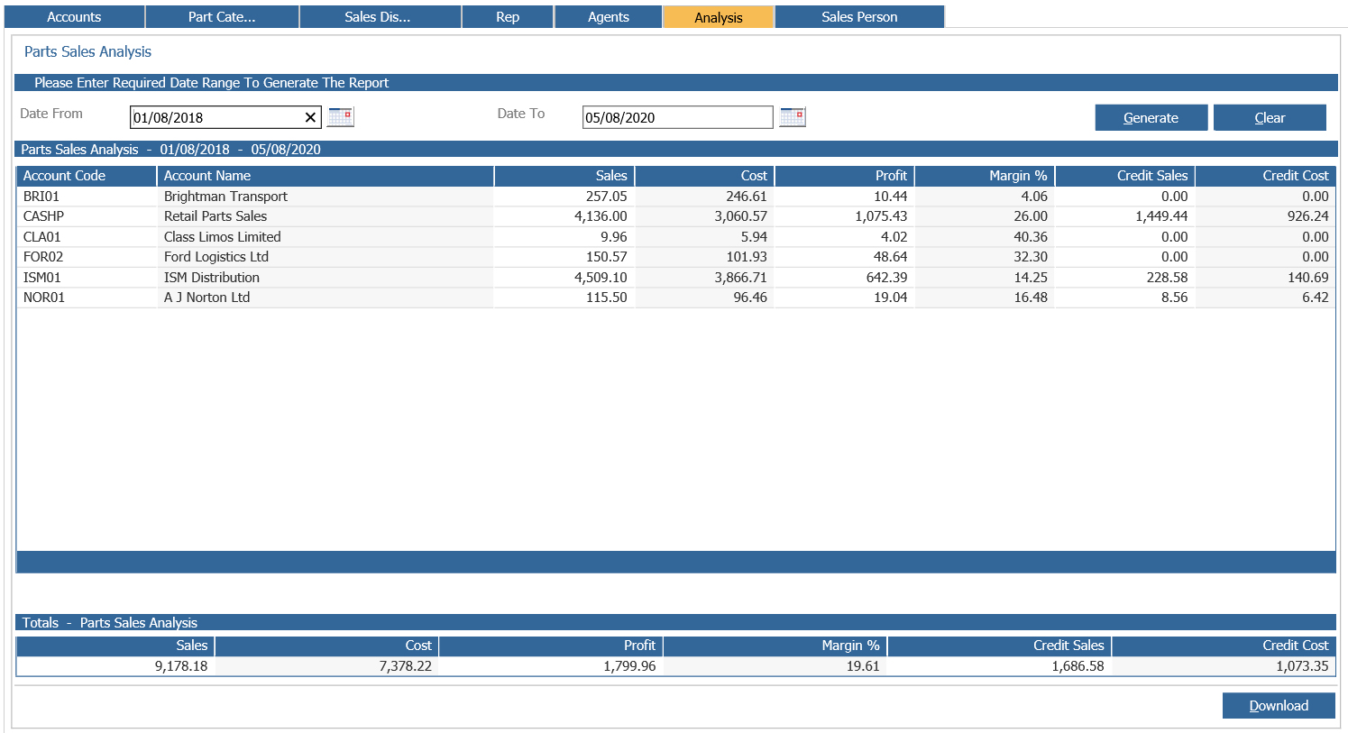This screenshot has width=1348, height=733.
Task: Sort by the Margin % column header
Action: pyautogui.click(x=985, y=176)
